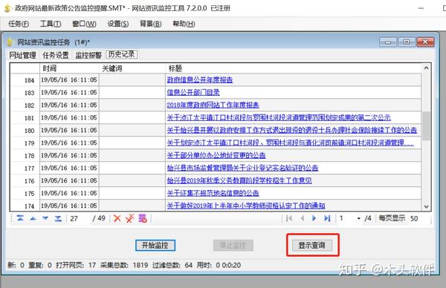Open link 关于部分单位办公地址变更的公告
The height and width of the screenshot is (288, 446).
216,155
